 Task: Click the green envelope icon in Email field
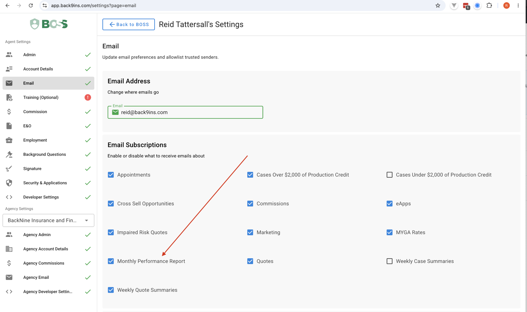pos(115,112)
